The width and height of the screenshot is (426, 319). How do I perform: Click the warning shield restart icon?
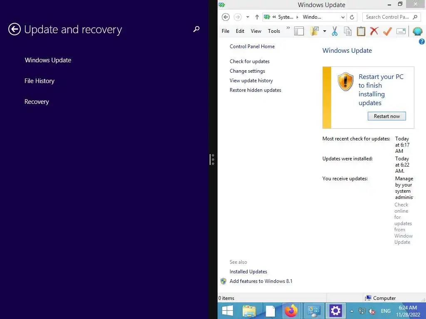345,81
